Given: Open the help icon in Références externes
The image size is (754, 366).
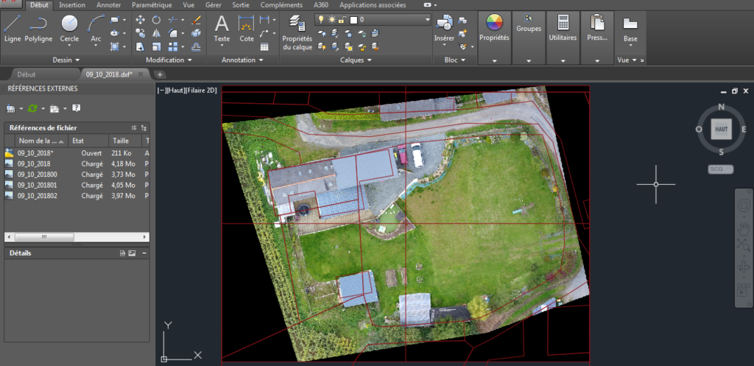Looking at the screenshot, I should click(x=76, y=108).
